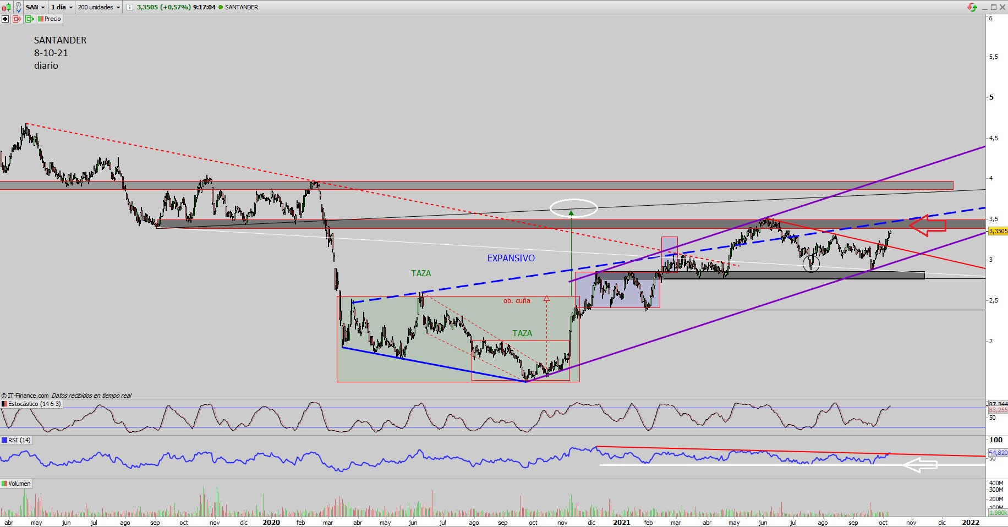Open the RSI (14) indicator label
Viewport: 1008px width, 527px height.
click(x=17, y=440)
